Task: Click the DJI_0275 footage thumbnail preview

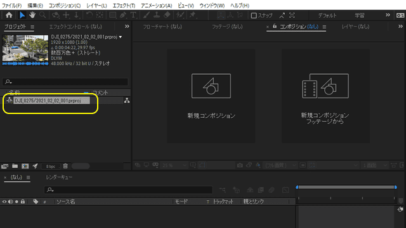Action: [25, 50]
